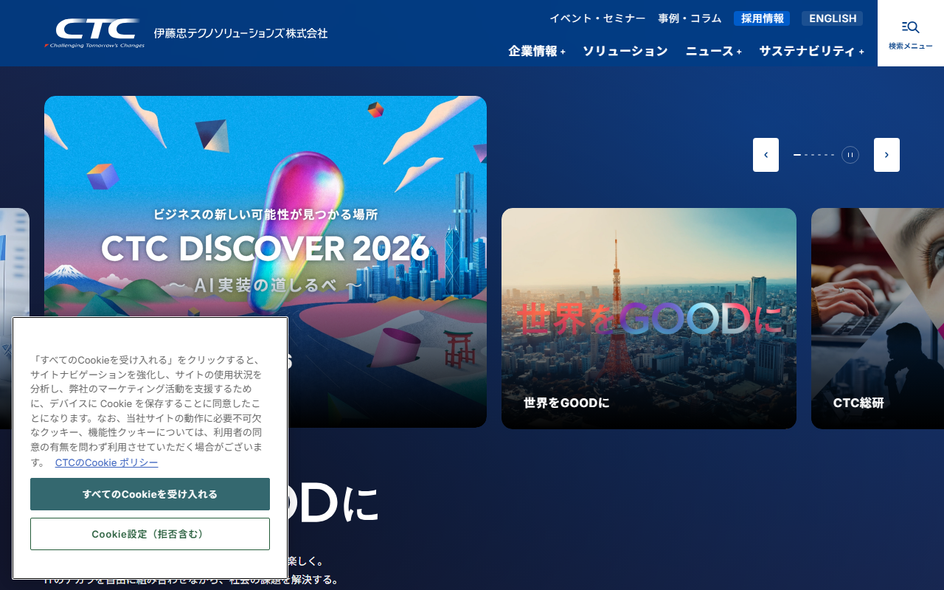This screenshot has width=944, height=590.
Task: Click the CTC logo
Action: coord(94,33)
